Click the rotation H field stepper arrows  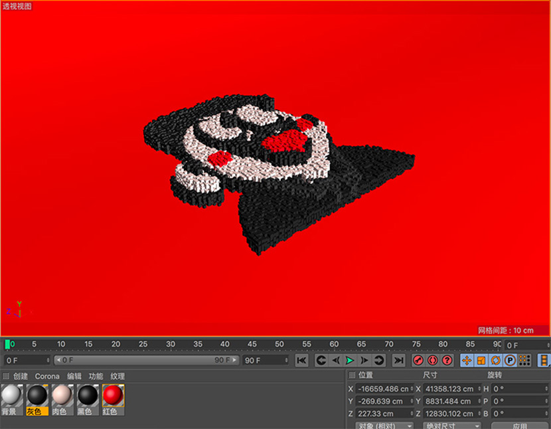coord(546,389)
